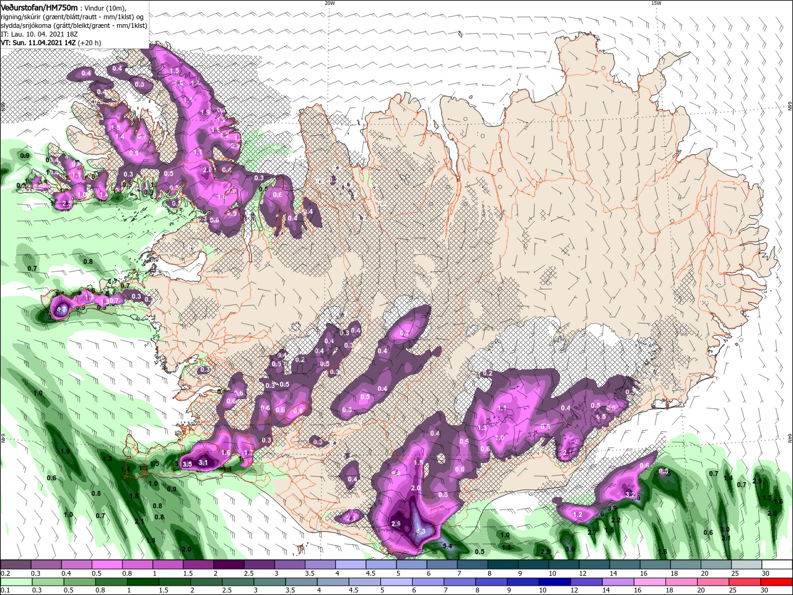
Task: Select the 'IT: Lau. 10. 04. 2021 18Z' line
Action: [40, 34]
